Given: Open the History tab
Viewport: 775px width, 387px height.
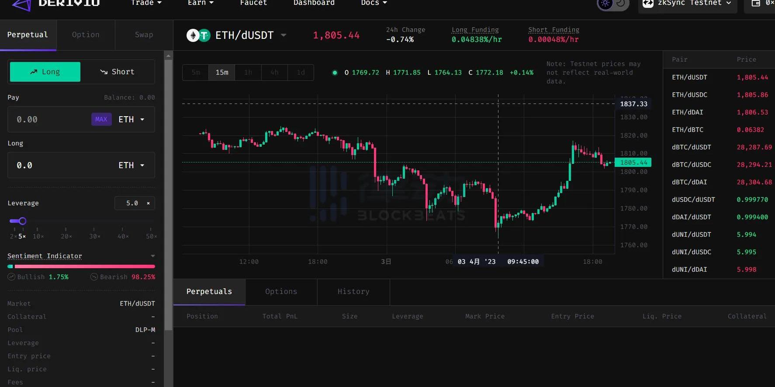Looking at the screenshot, I should pyautogui.click(x=353, y=292).
